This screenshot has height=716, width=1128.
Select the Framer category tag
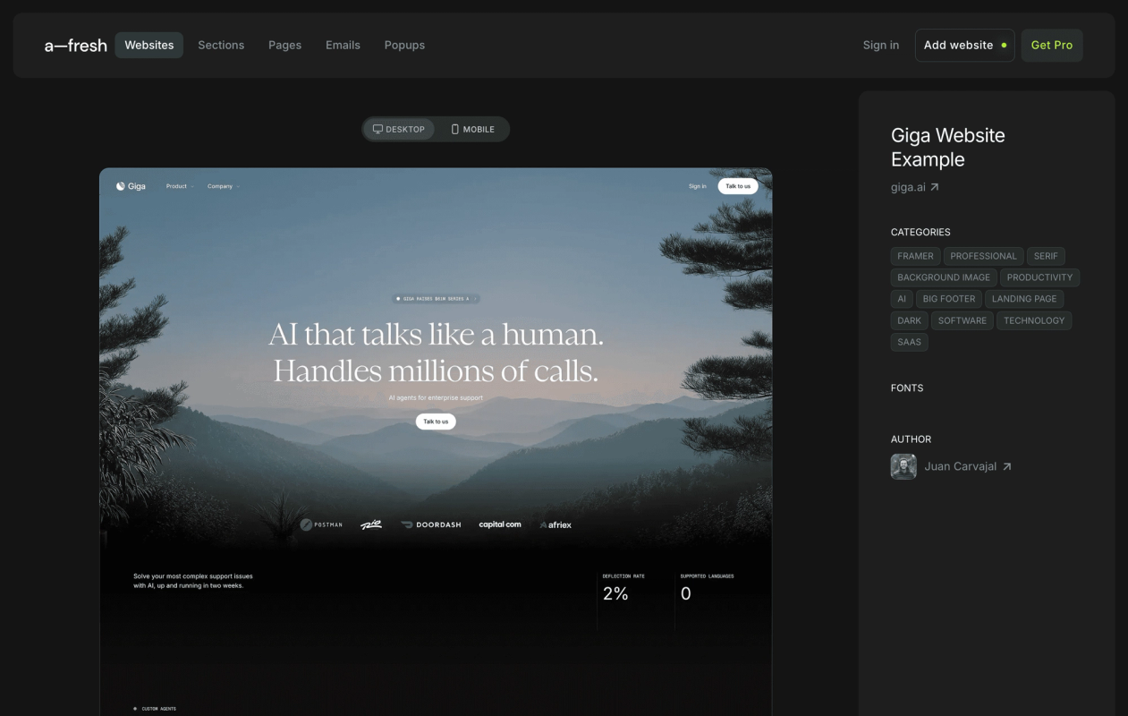pos(915,256)
